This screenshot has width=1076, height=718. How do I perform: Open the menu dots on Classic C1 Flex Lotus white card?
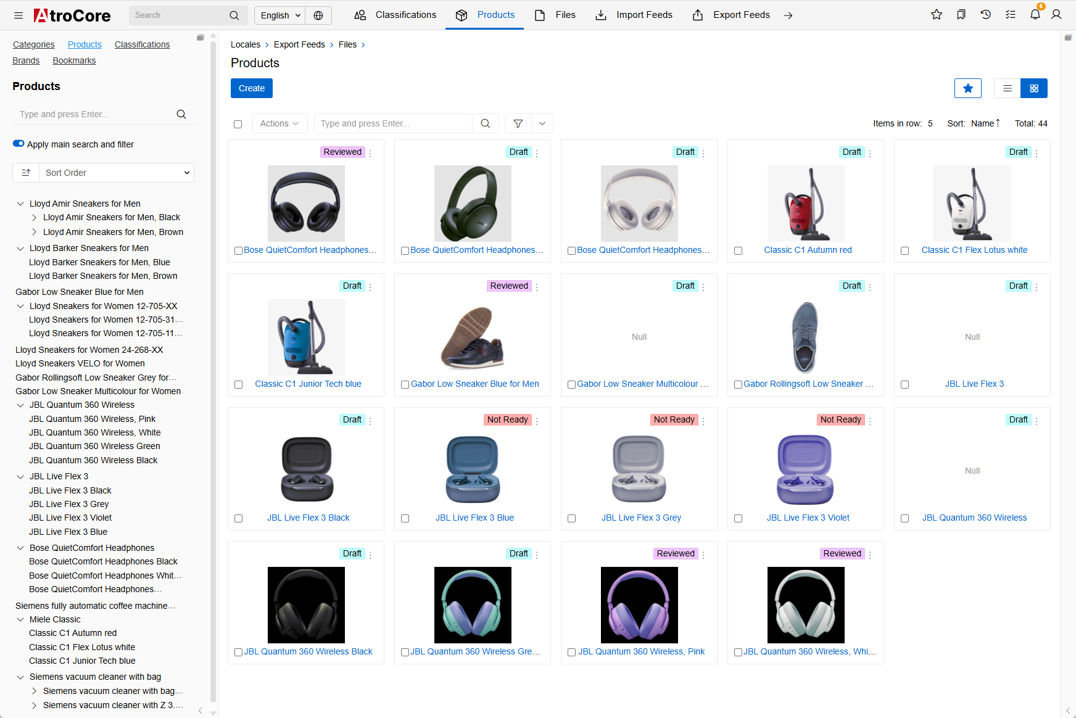pyautogui.click(x=1037, y=153)
